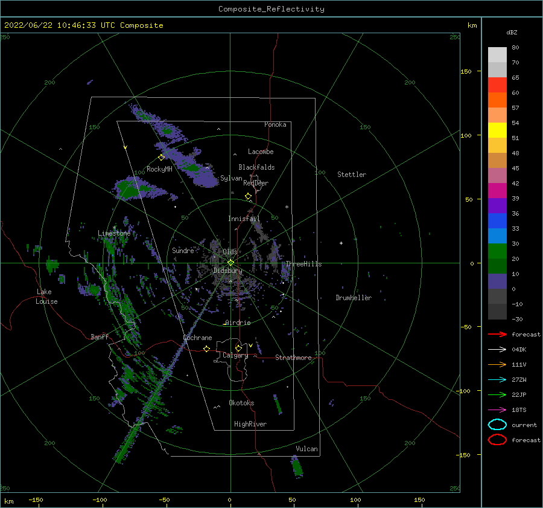This screenshot has width=543, height=508.
Task: Click the yellow diamond marker near RedDeer
Action: tap(248, 196)
